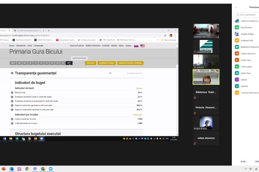The height and width of the screenshot is (172, 259).
Task: Click the Russian flag language icon
Action: pyautogui.click(x=136, y=46)
